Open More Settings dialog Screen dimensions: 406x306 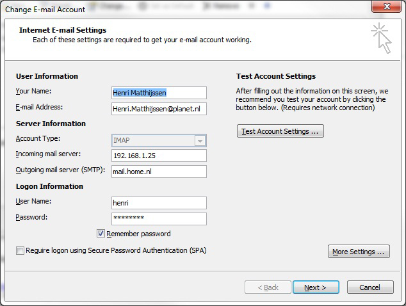point(359,252)
